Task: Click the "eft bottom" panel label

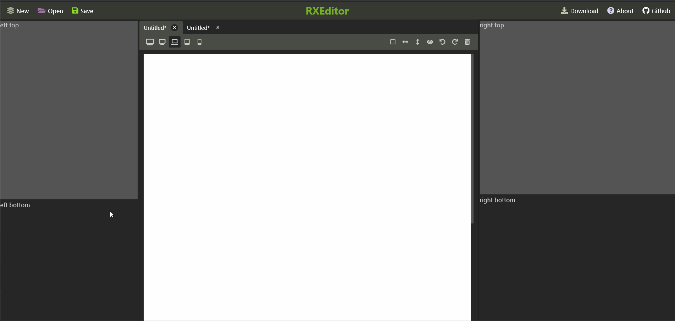Action: click(15, 205)
